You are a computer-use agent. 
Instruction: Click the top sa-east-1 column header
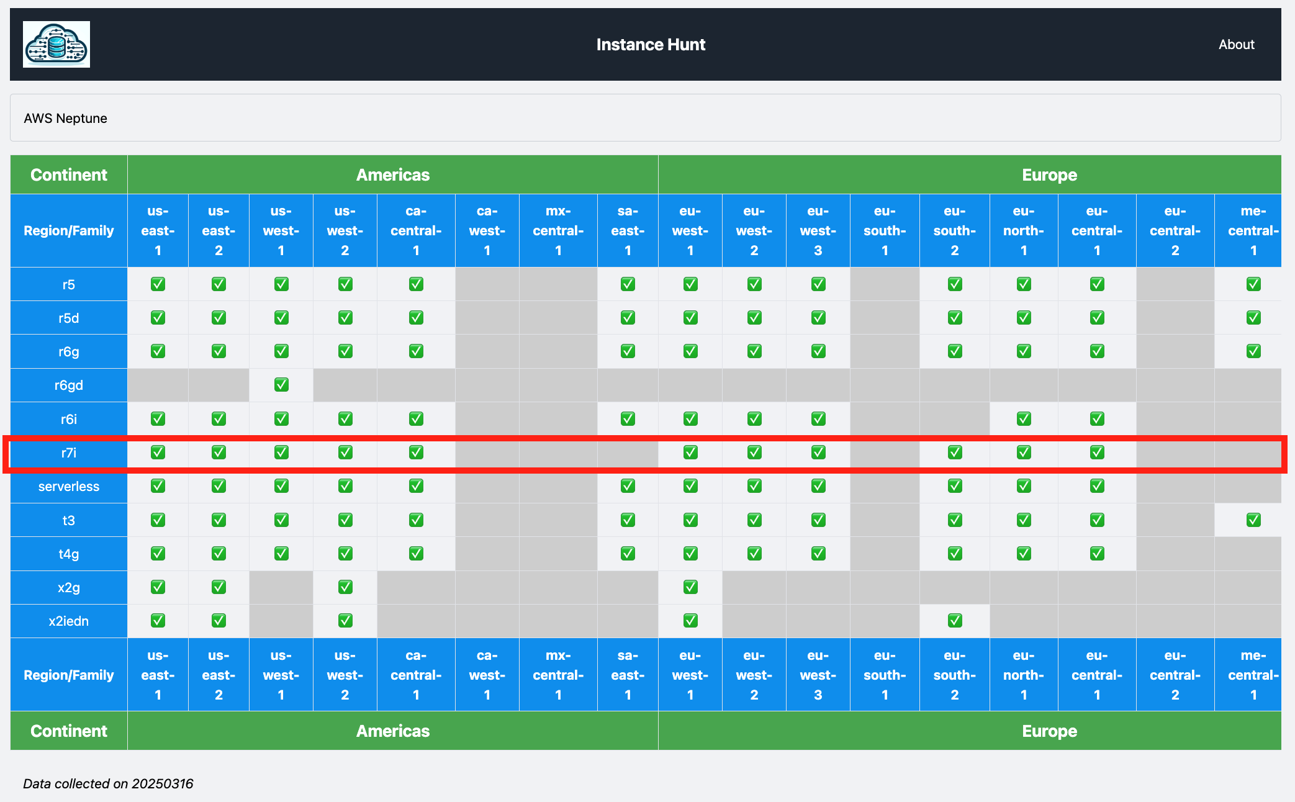coord(628,230)
